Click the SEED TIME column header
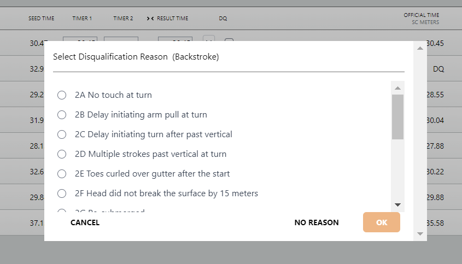The image size is (462, 264). [x=41, y=18]
